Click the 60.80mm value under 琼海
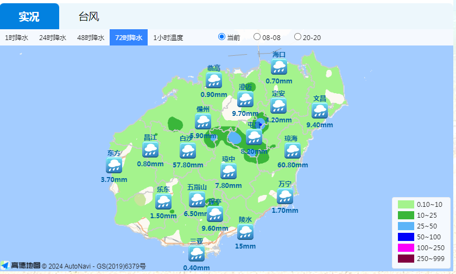 (x=293, y=165)
